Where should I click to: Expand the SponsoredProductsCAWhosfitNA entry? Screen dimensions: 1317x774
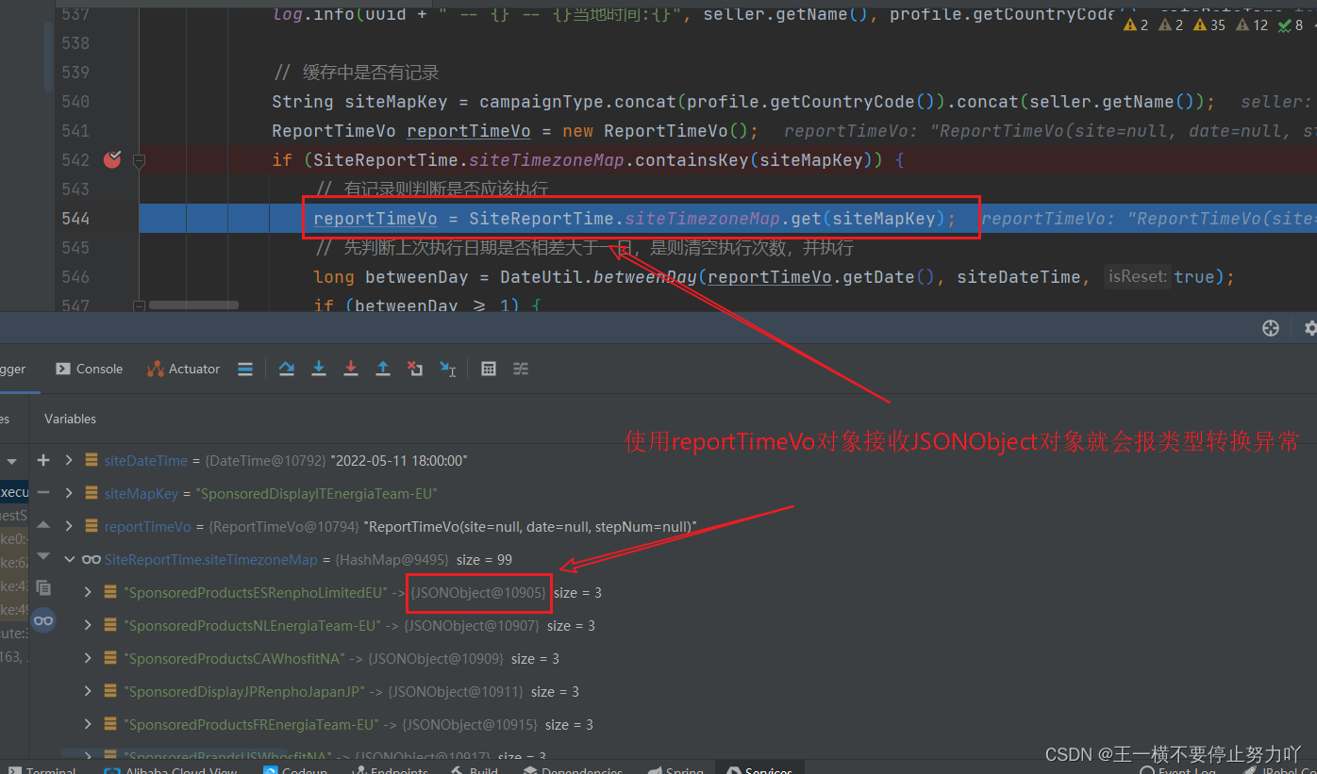88,658
